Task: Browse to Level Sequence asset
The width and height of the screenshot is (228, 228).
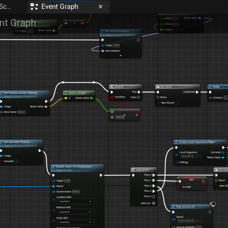Action: point(201,157)
